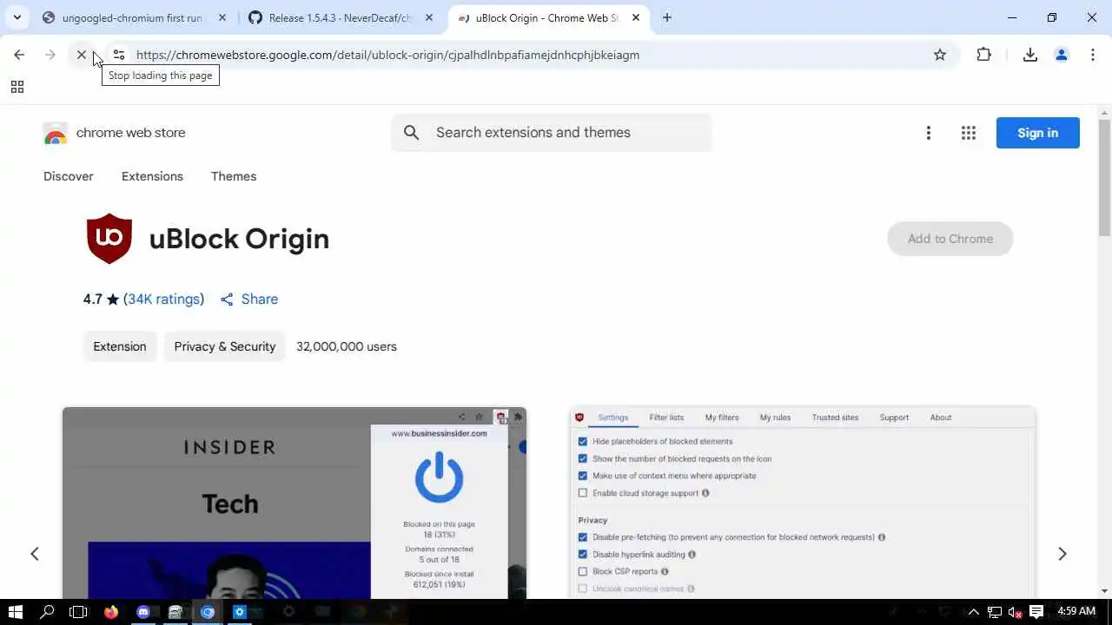Share the uBlock Origin listing
The height and width of the screenshot is (625, 1112).
[x=249, y=299]
